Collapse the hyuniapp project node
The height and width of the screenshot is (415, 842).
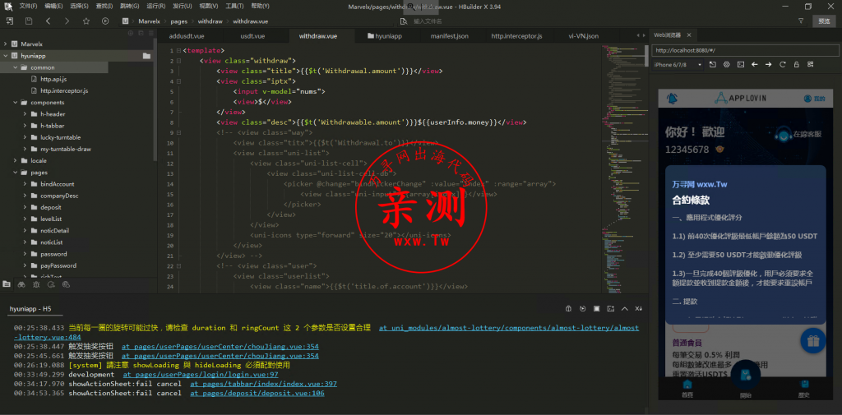(x=6, y=56)
